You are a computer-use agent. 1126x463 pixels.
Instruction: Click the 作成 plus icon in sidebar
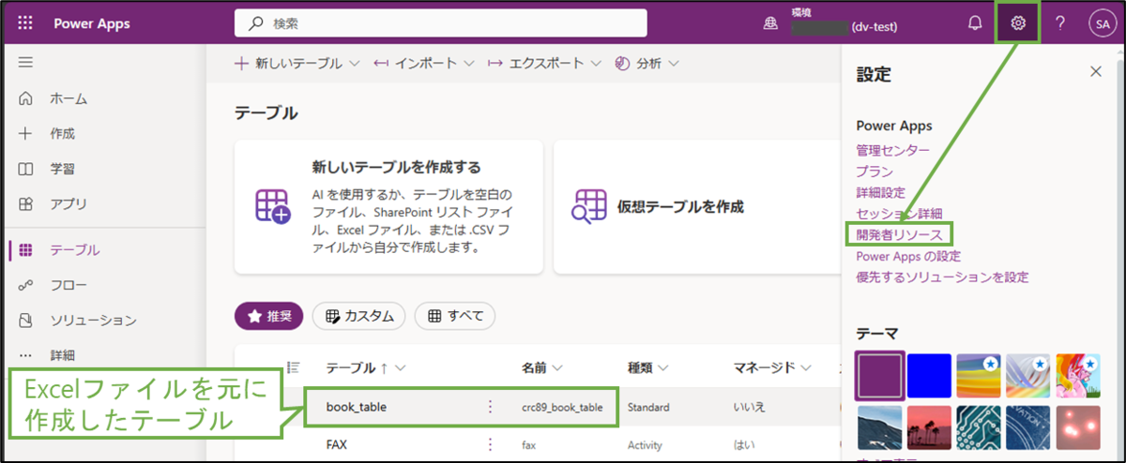tap(25, 133)
